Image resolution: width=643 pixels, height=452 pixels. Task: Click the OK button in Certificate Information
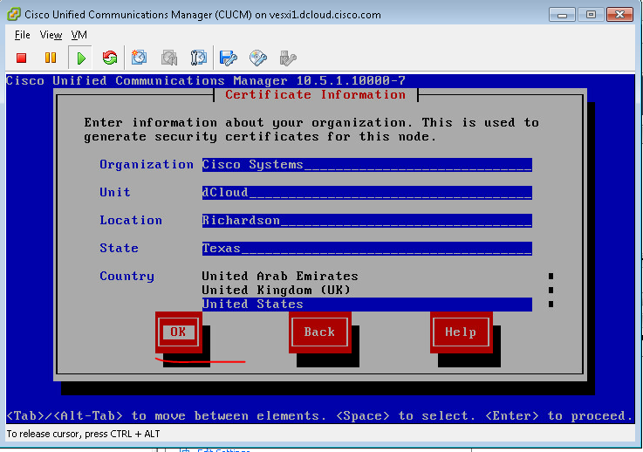[178, 332]
